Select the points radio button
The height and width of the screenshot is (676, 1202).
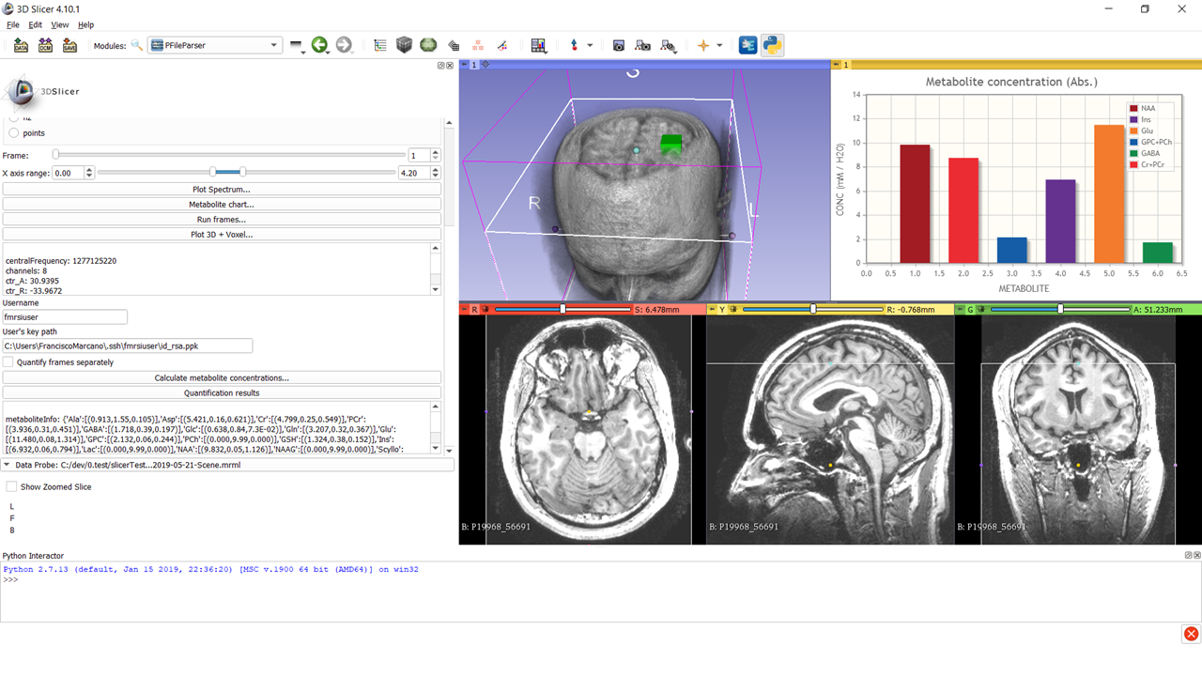[x=13, y=133]
